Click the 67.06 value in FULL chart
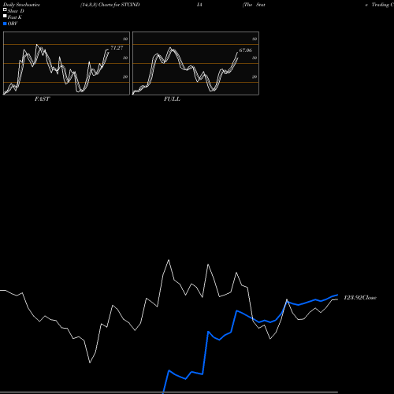Viewport: 394px width, 394px height. [246, 50]
